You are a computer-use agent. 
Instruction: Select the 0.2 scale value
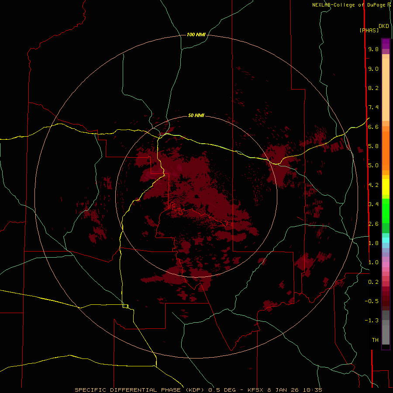[373, 282]
